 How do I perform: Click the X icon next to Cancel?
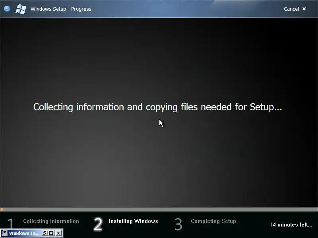304,9
